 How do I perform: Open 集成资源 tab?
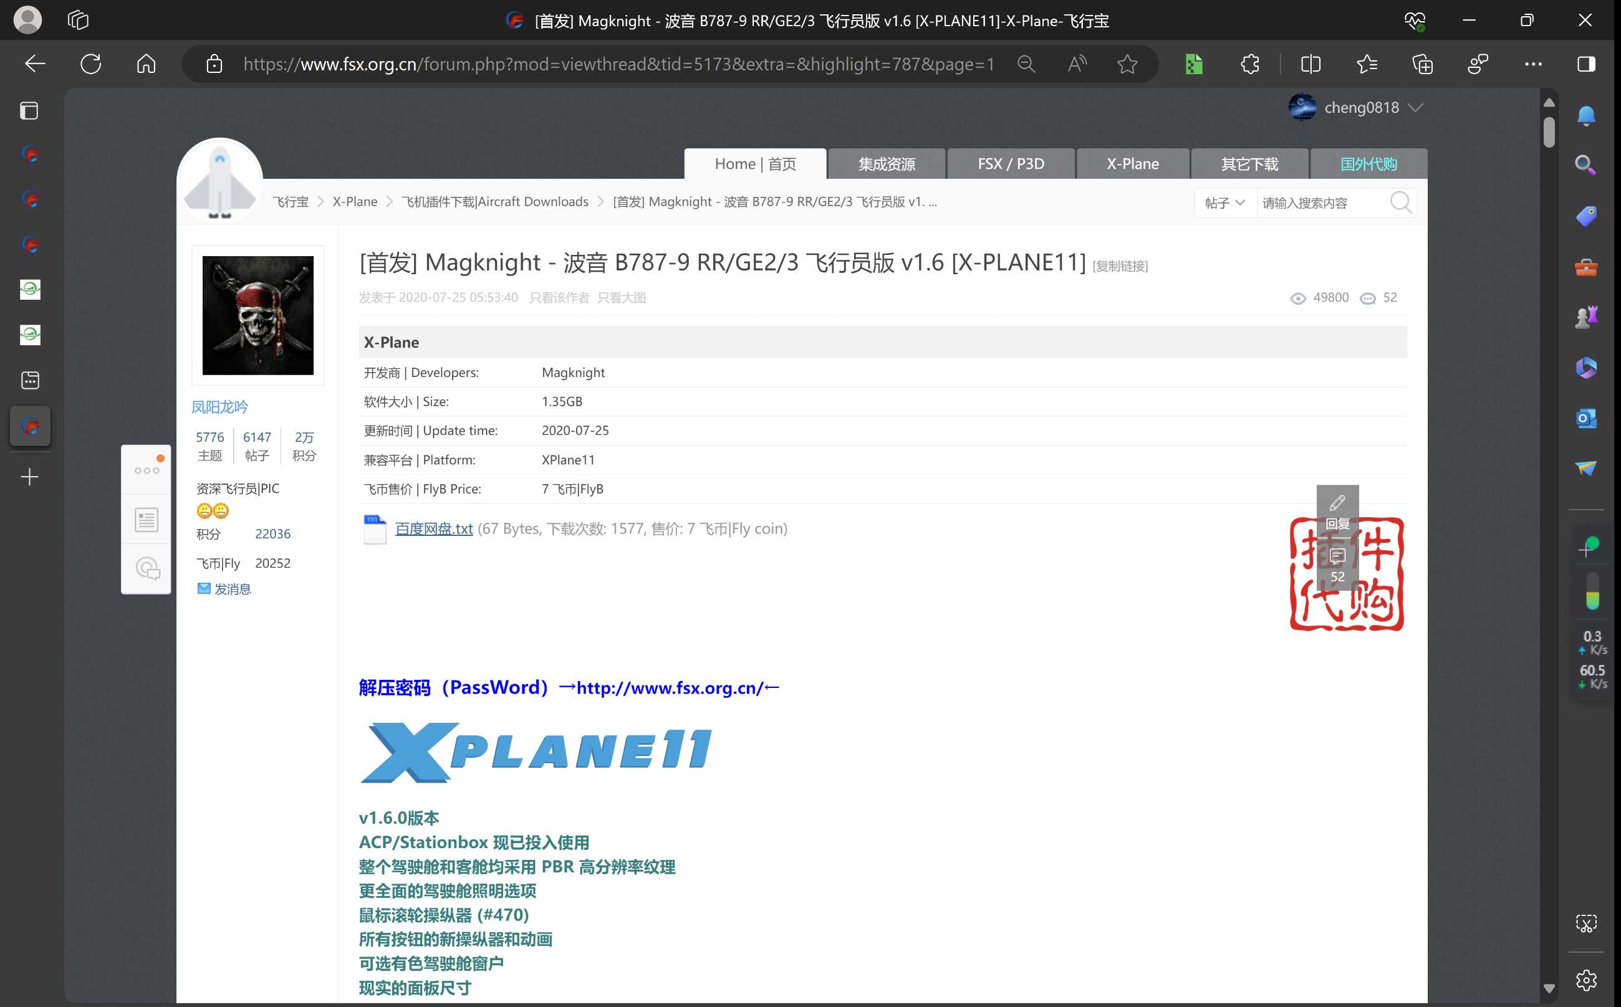tap(886, 164)
